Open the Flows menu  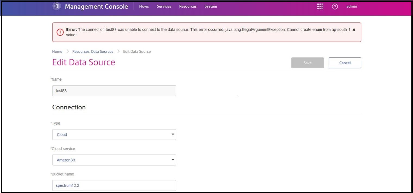point(144,7)
